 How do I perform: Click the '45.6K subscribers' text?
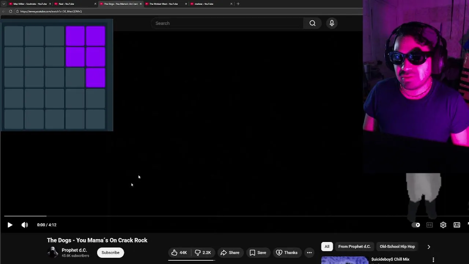75,256
